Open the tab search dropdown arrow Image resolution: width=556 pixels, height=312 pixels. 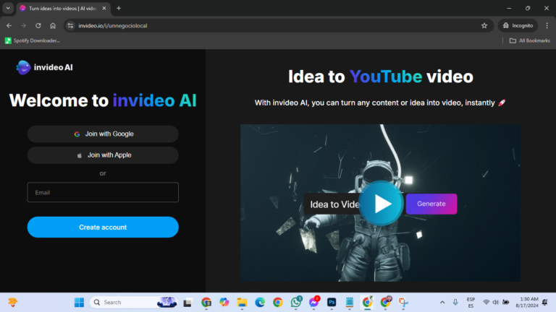click(8, 8)
